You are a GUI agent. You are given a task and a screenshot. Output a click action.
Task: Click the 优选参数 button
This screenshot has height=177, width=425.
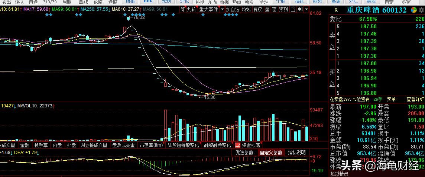pos(244,153)
